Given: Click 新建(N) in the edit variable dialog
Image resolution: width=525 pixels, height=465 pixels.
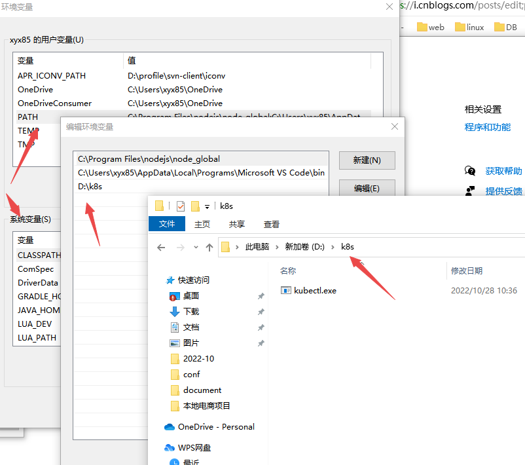Looking at the screenshot, I should [367, 160].
